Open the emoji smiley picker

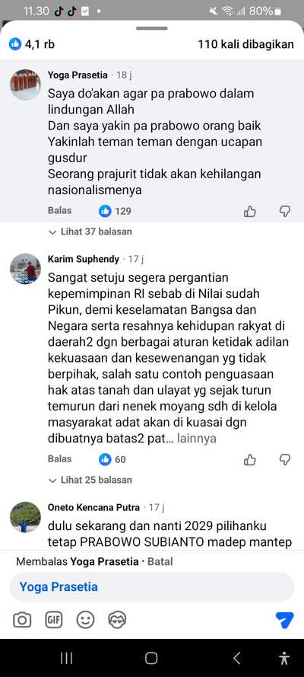click(x=85, y=621)
